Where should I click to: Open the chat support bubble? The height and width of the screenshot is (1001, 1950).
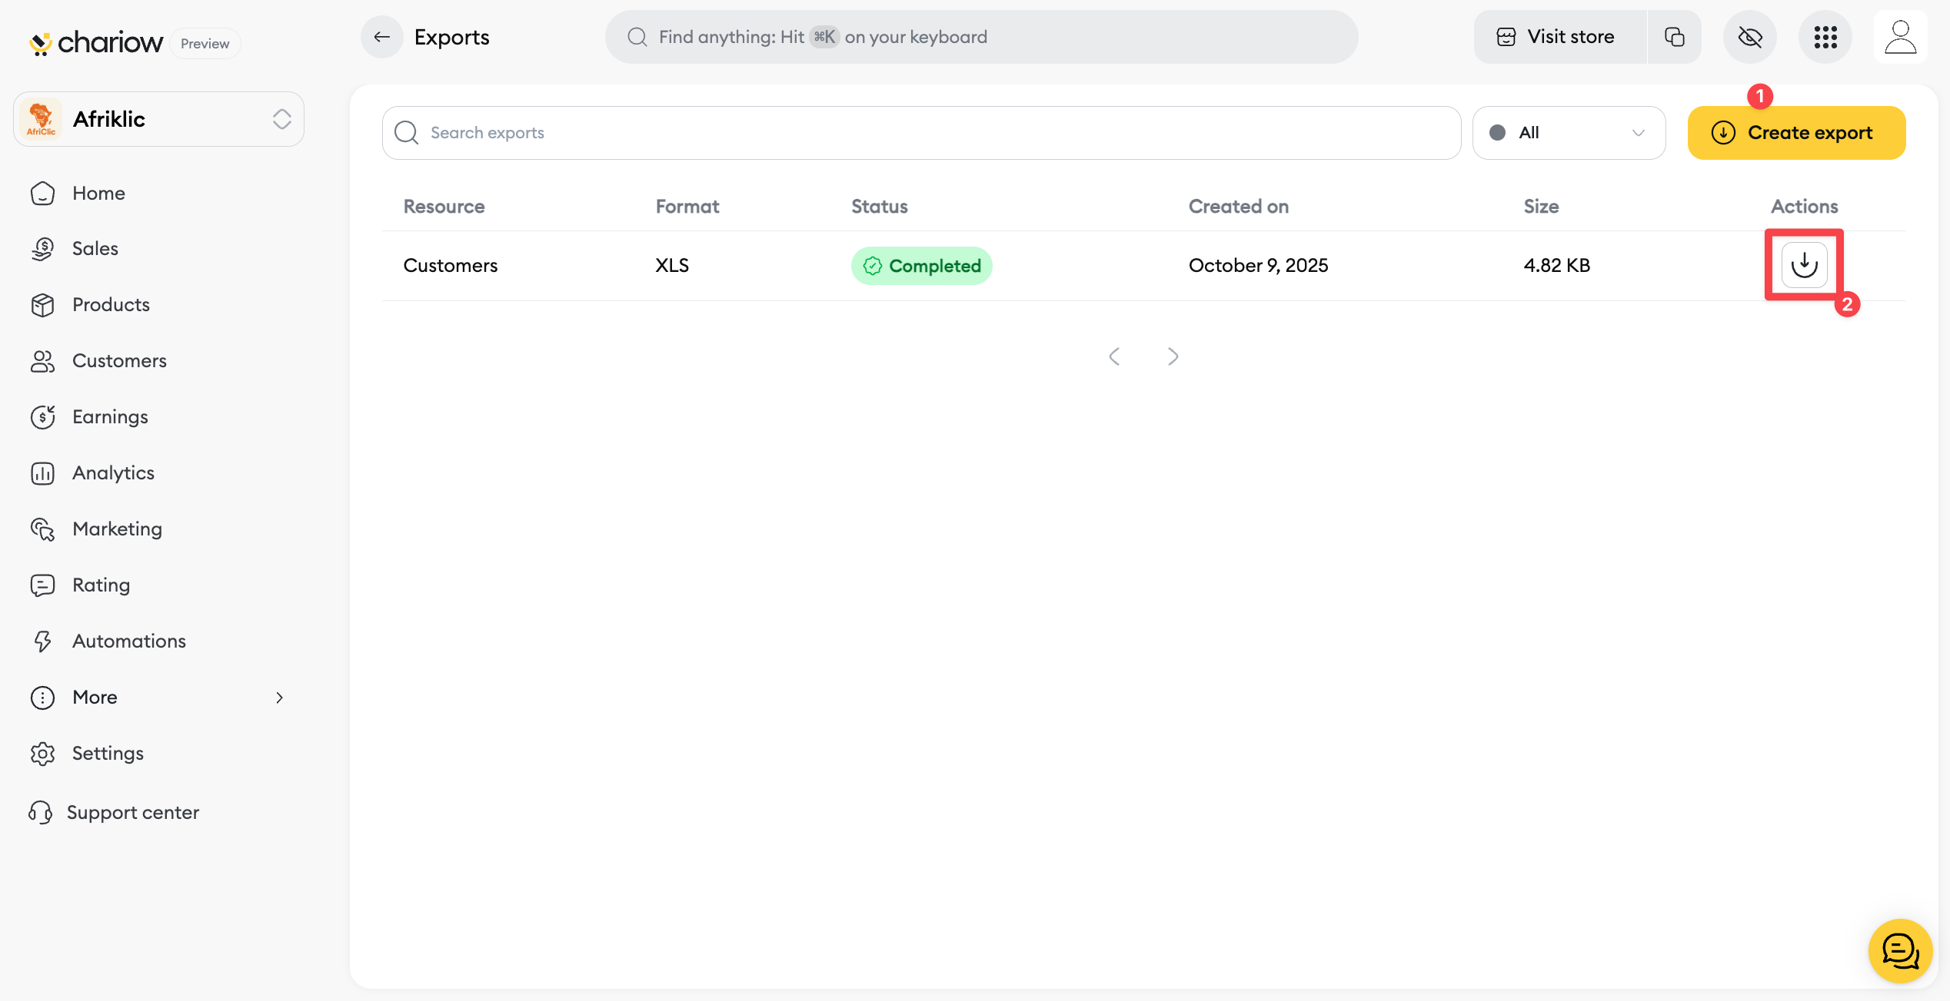pos(1900,951)
